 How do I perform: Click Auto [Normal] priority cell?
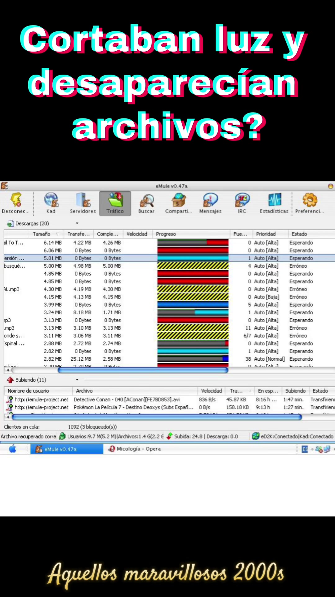pos(269,359)
